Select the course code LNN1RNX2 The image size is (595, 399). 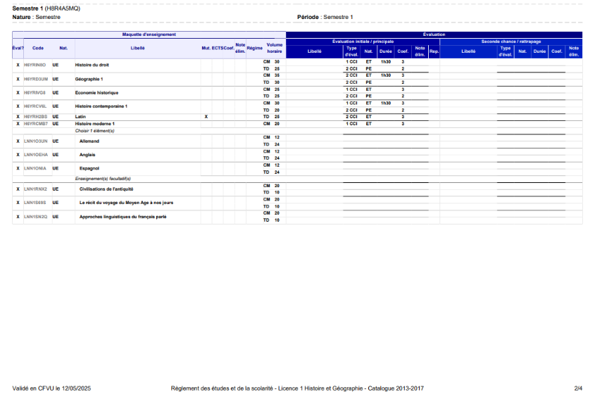tap(35, 189)
